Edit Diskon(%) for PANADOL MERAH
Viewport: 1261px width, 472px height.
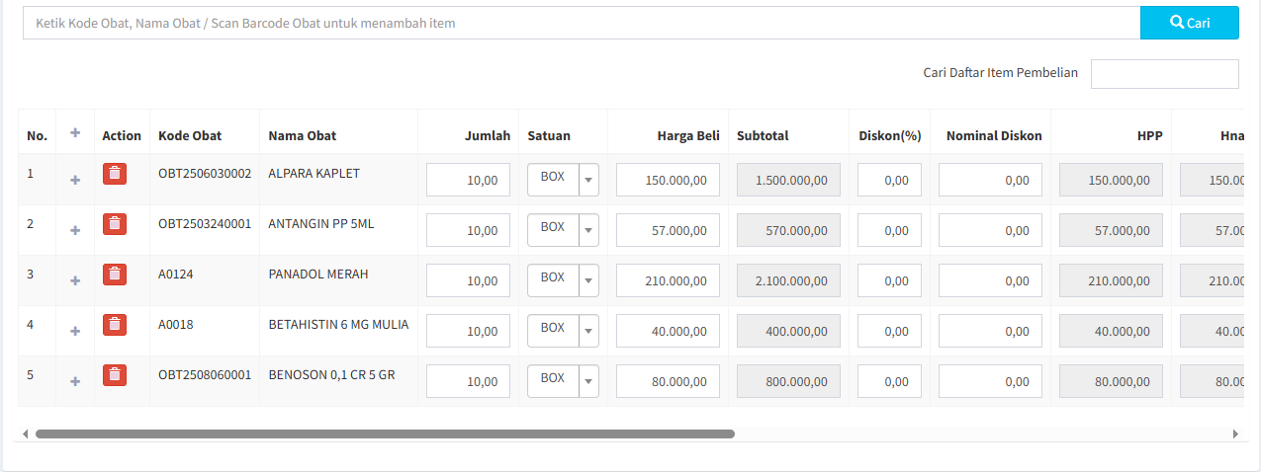[889, 280]
